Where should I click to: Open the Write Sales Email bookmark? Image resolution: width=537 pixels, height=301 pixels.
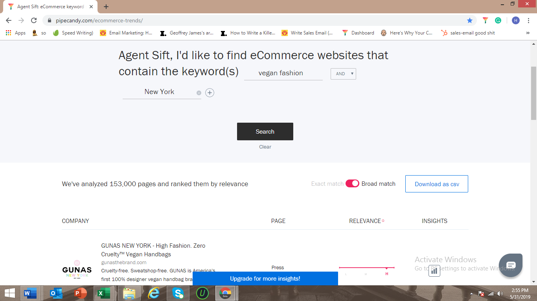(307, 33)
